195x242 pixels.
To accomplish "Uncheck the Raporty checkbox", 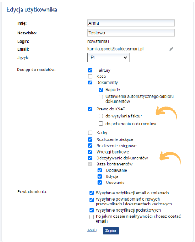I will pyautogui.click(x=101, y=90).
